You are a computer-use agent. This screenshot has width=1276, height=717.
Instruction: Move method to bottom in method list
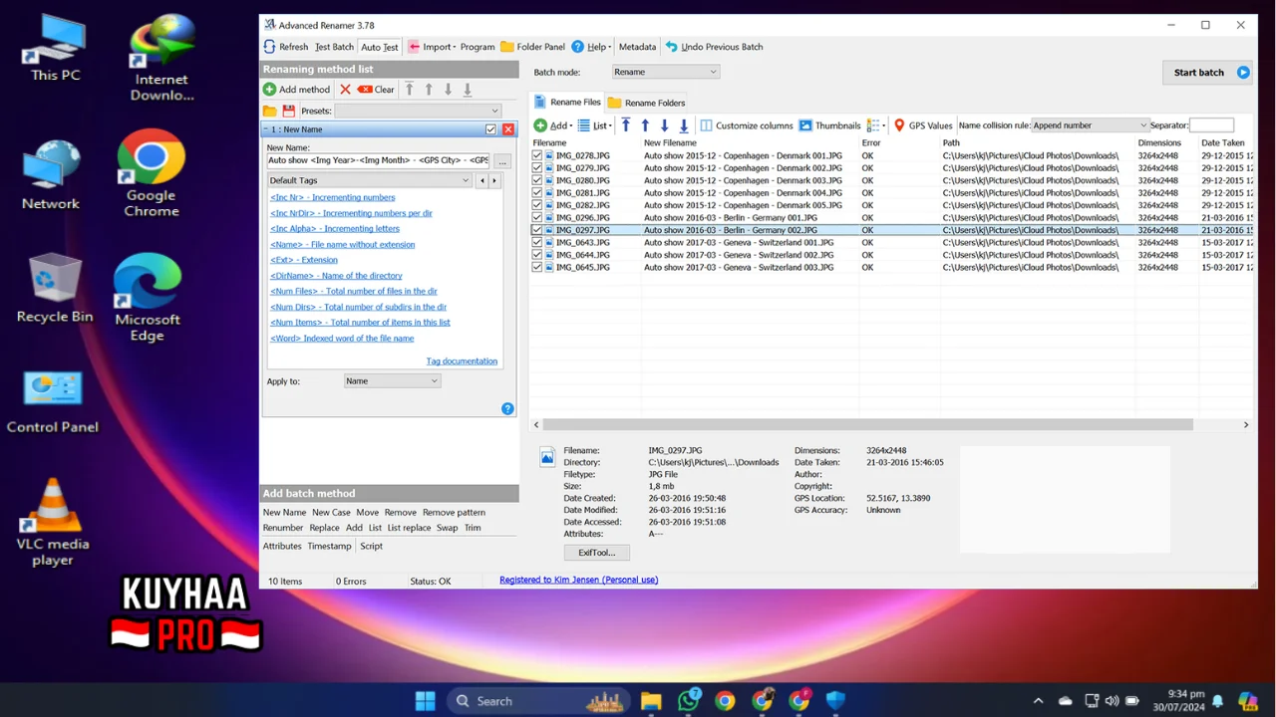[x=467, y=90]
